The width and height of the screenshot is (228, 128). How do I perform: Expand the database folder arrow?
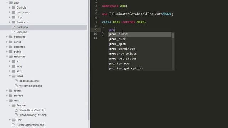(7, 47)
